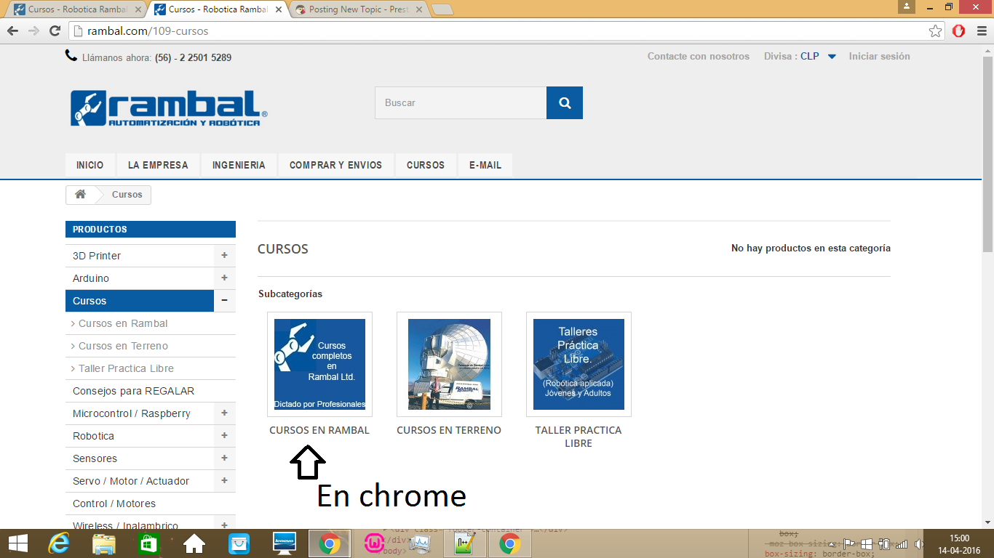Reload the page with the refresh icon
Screen dimensions: 994x558
click(55, 31)
